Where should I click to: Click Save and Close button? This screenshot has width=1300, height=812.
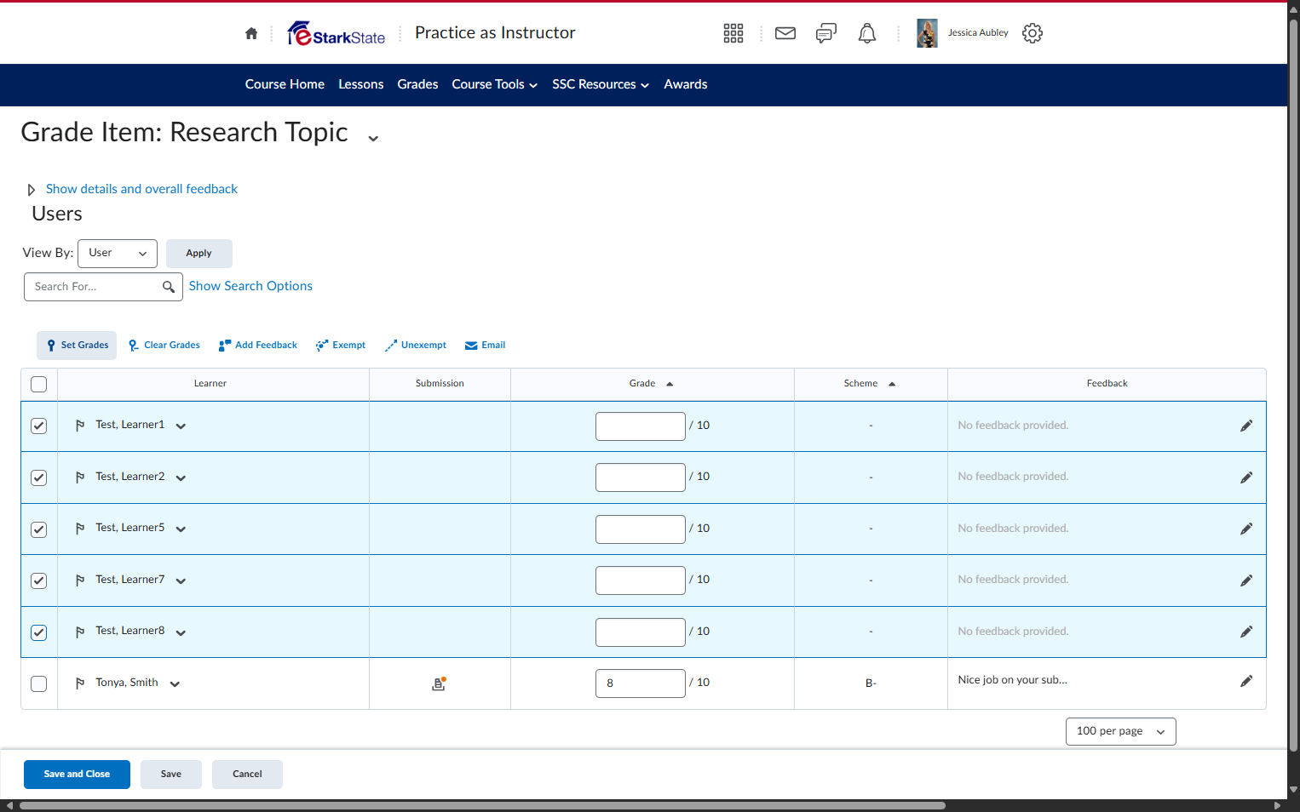(x=77, y=775)
